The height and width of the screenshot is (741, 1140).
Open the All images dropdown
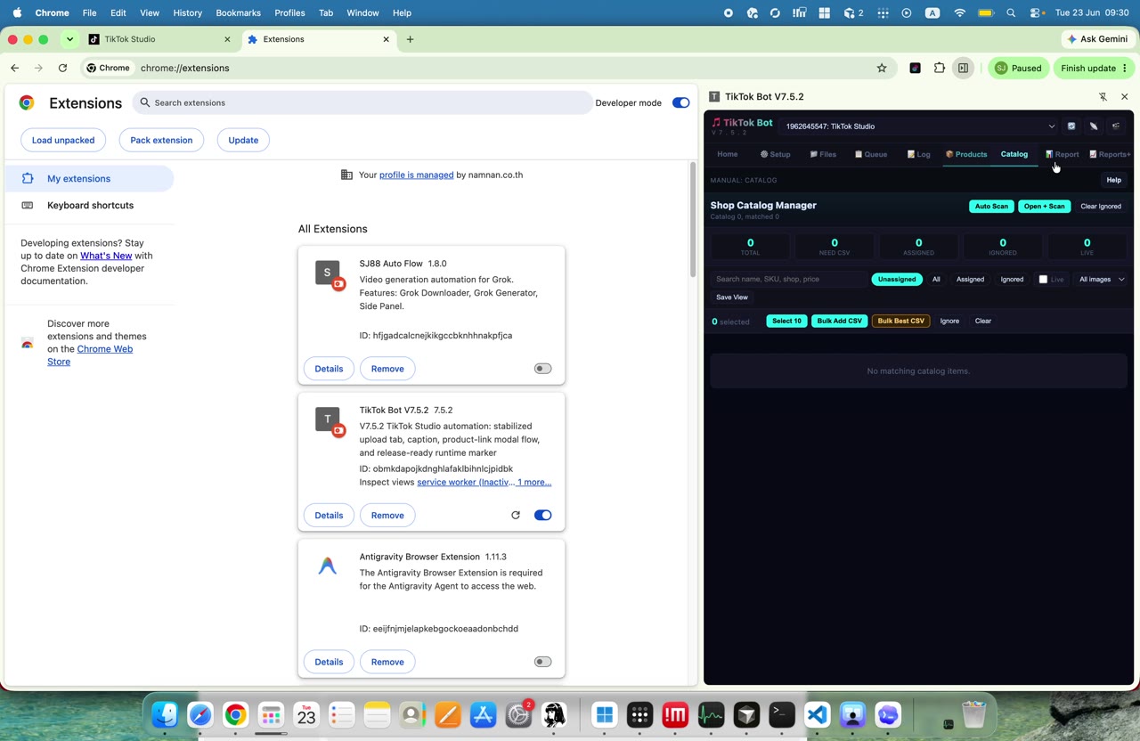(x=1102, y=279)
